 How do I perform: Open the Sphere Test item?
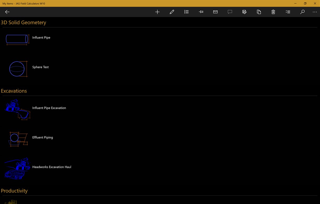pos(40,67)
